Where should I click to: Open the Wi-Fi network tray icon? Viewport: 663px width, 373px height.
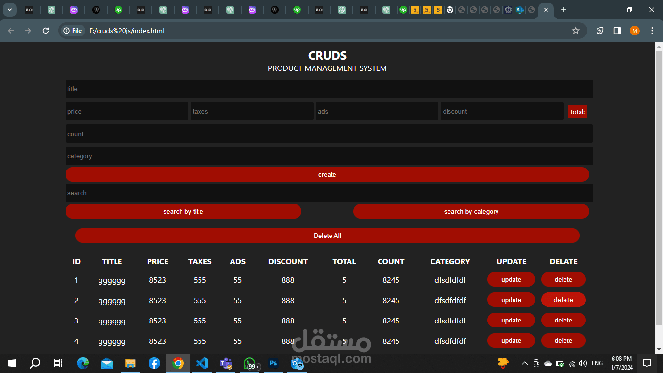[571, 363]
